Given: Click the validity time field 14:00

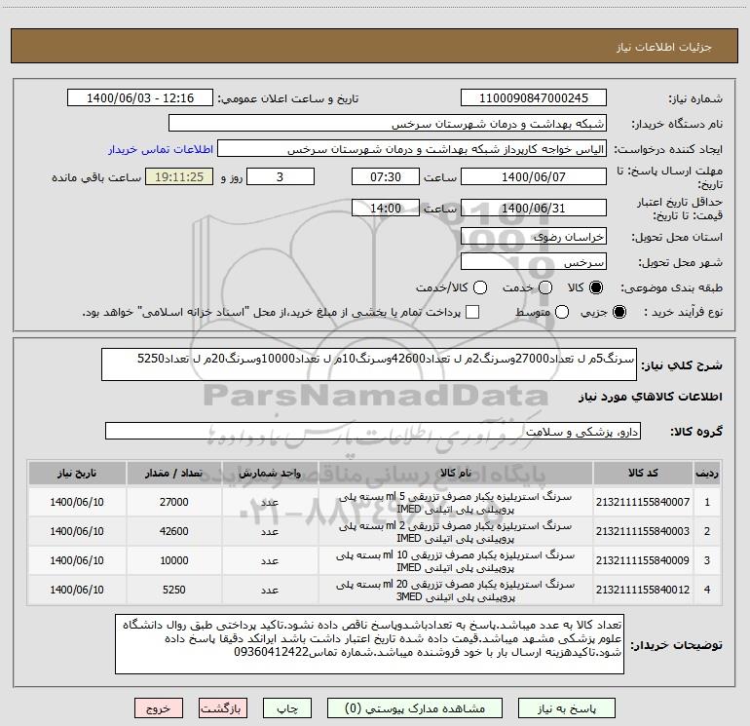Looking at the screenshot, I should [x=386, y=208].
